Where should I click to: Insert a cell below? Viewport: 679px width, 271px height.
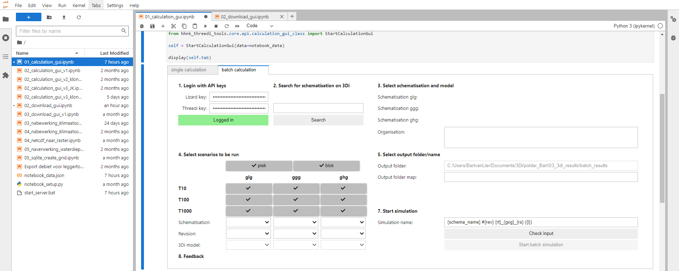[163, 26]
